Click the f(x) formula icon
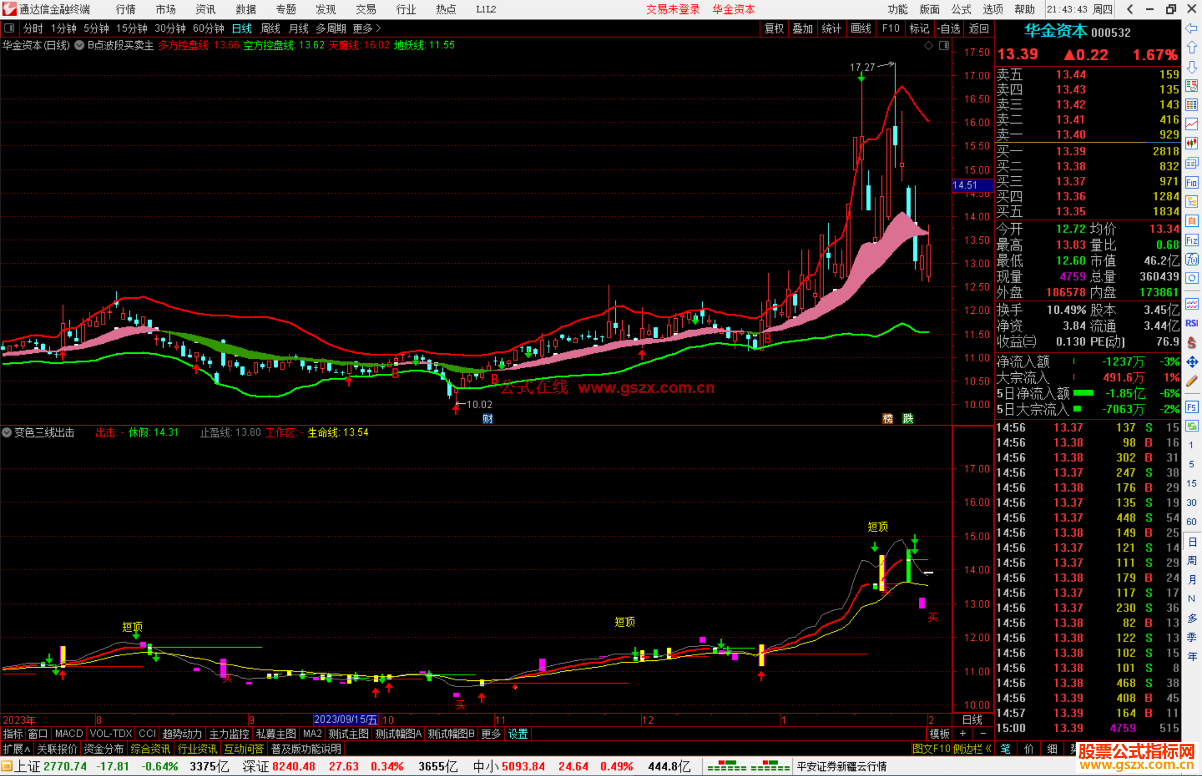This screenshot has height=776, width=1202. tap(1191, 259)
